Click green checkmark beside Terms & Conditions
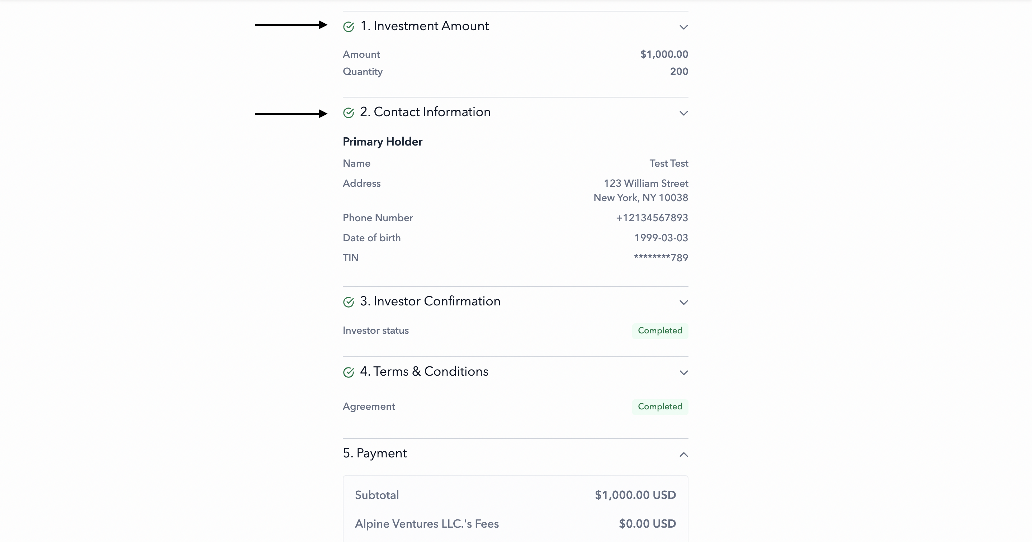Image resolution: width=1032 pixels, height=542 pixels. point(349,372)
